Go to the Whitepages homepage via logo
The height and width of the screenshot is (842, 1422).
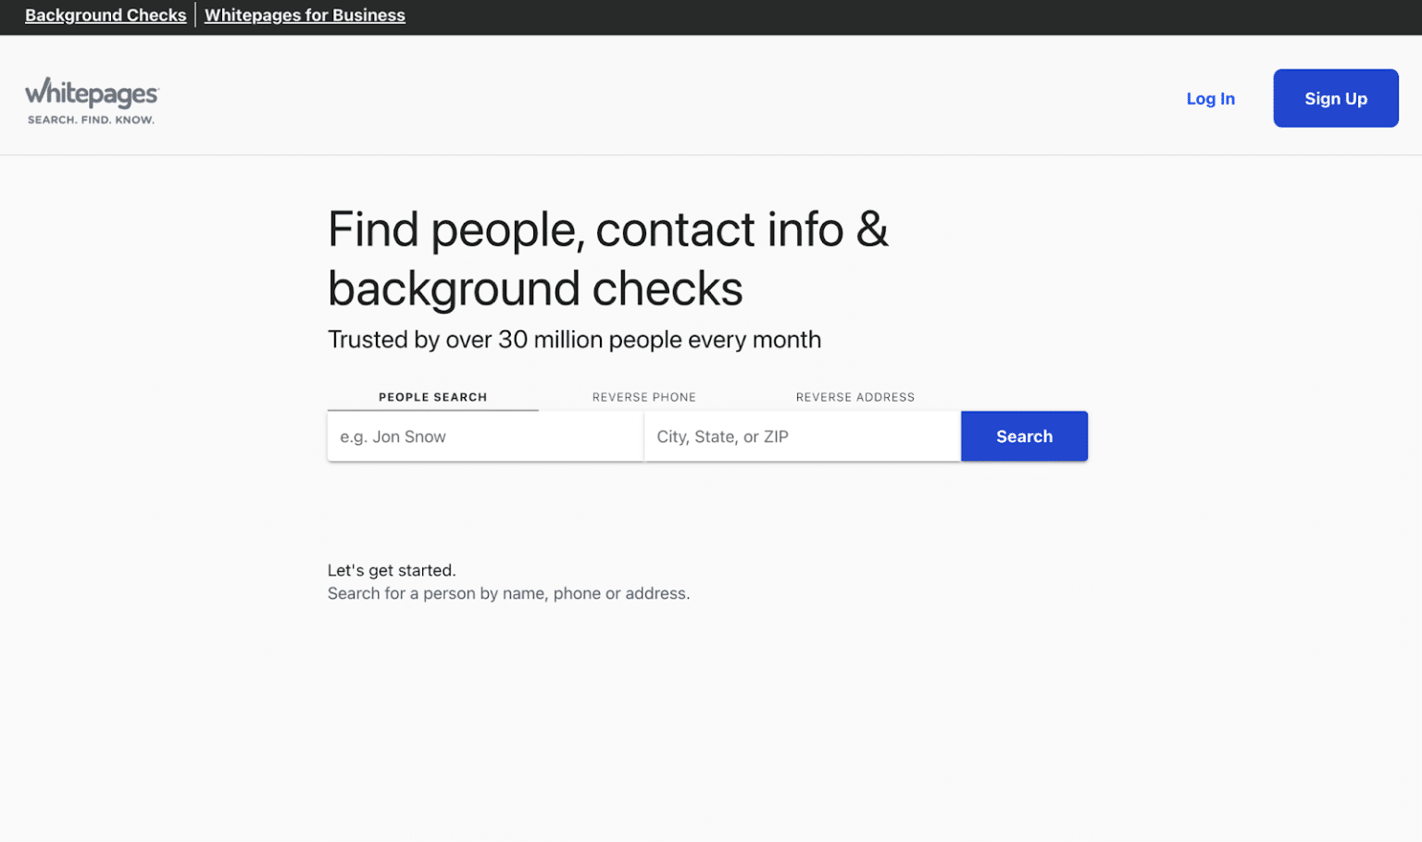point(91,97)
